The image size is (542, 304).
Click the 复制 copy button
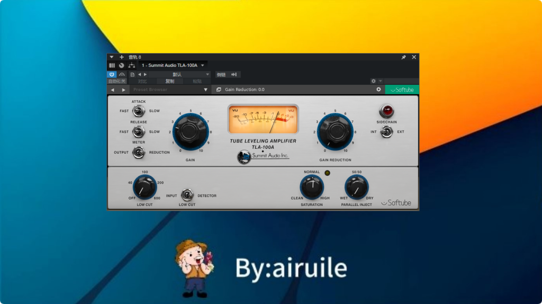[x=170, y=81]
